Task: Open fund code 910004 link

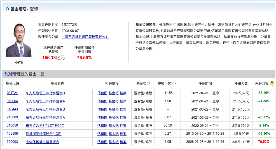Action: pos(12,101)
